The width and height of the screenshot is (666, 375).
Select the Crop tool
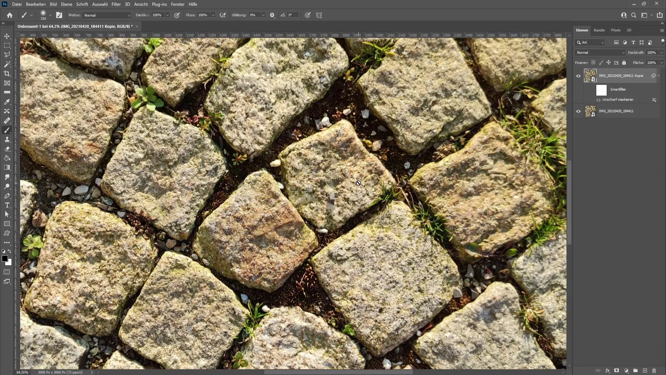(x=7, y=73)
